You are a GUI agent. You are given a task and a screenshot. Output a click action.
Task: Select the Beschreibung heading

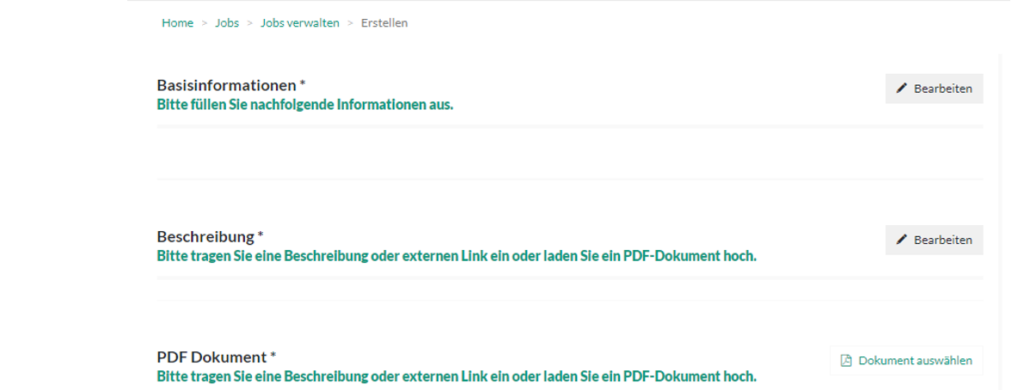pyautogui.click(x=211, y=235)
